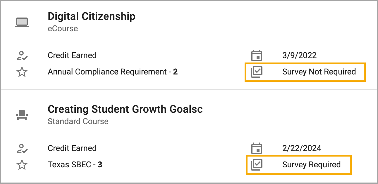
Task: Select the Survey Not Required label
Action: pyautogui.click(x=319, y=72)
